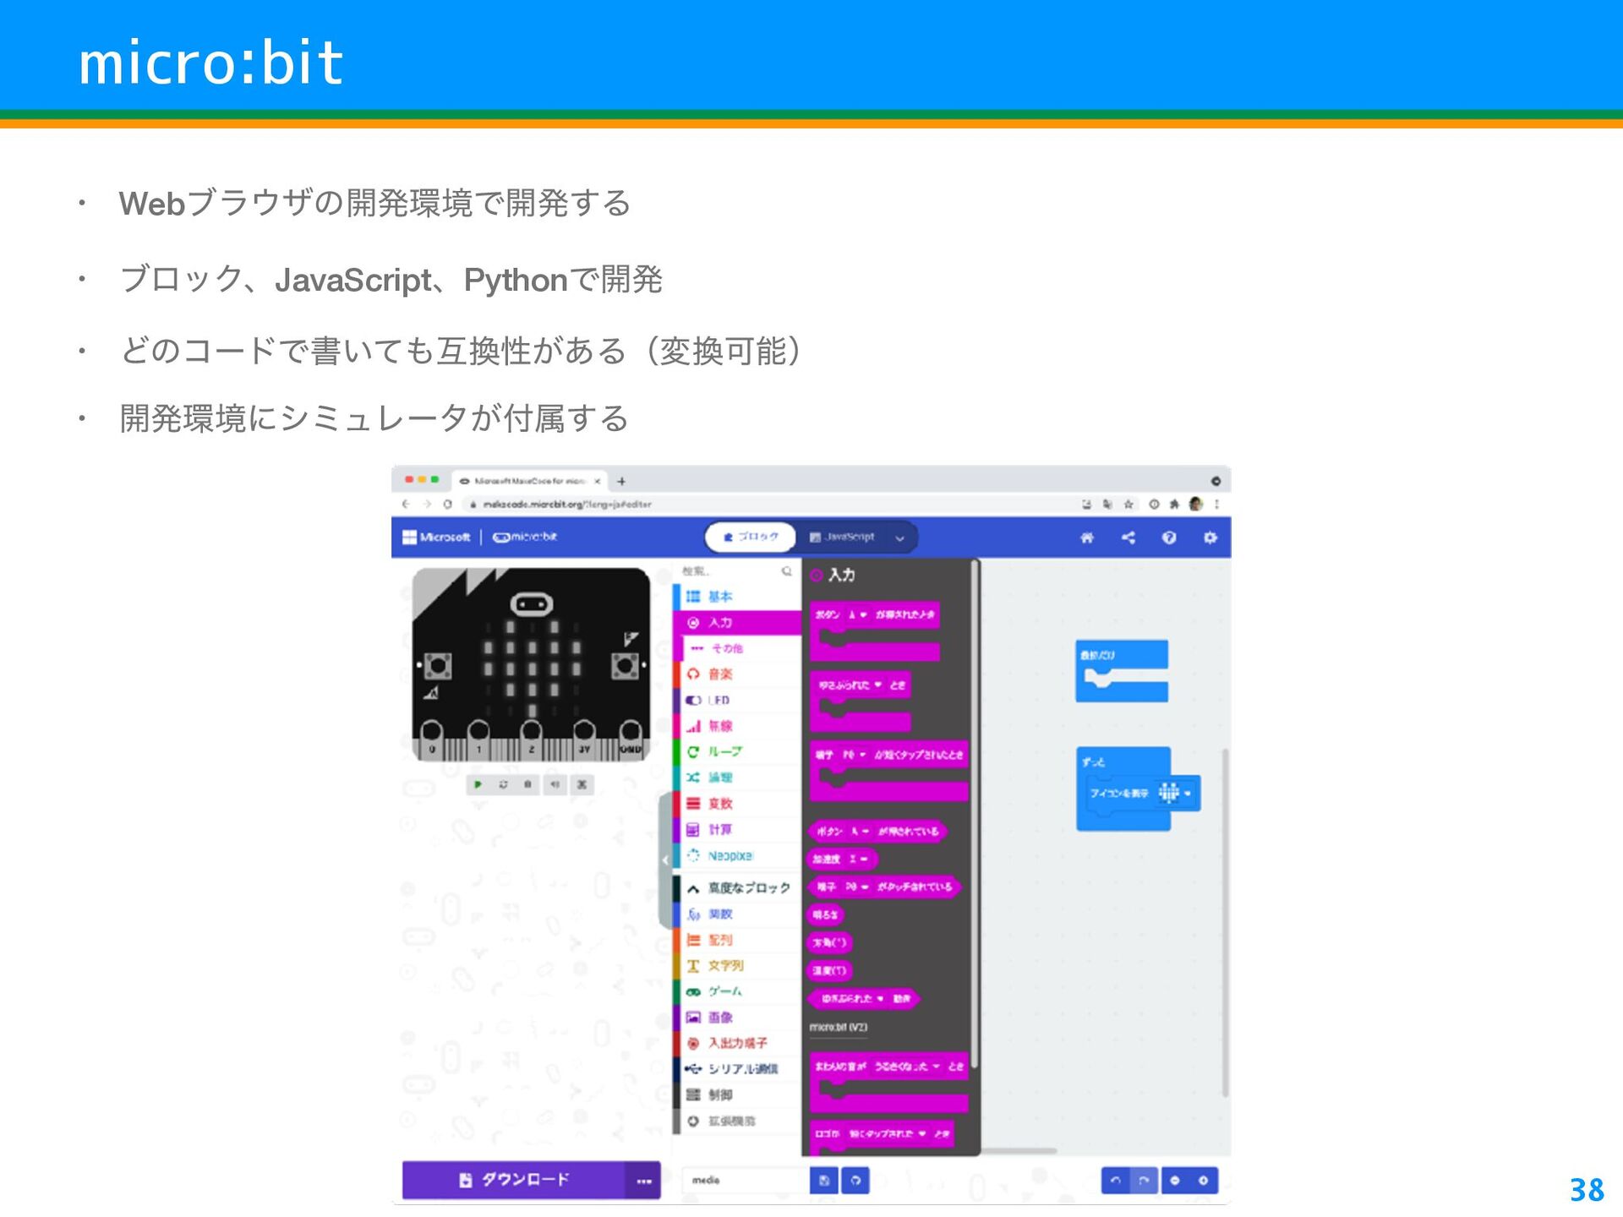The height and width of the screenshot is (1217, 1623).
Task: Open the Neopixel block category
Action: [738, 856]
